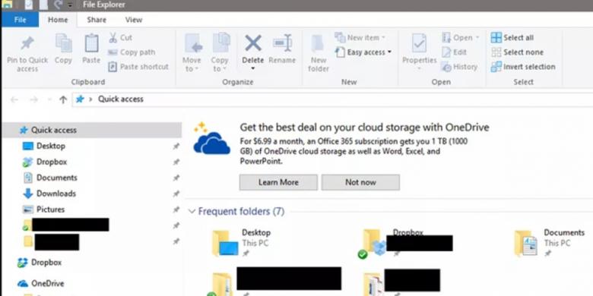This screenshot has width=593, height=296.
Task: Click the Cut scissors command
Action: tap(120, 38)
